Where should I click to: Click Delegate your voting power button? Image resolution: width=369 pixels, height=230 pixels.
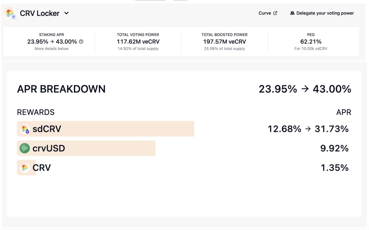tap(325, 13)
